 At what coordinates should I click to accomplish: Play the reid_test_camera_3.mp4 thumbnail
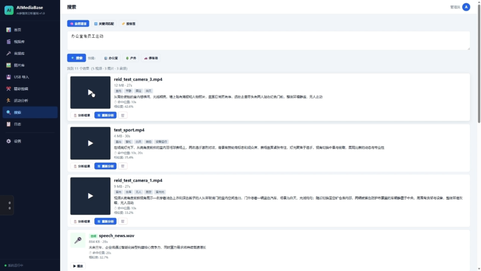pyautogui.click(x=90, y=92)
